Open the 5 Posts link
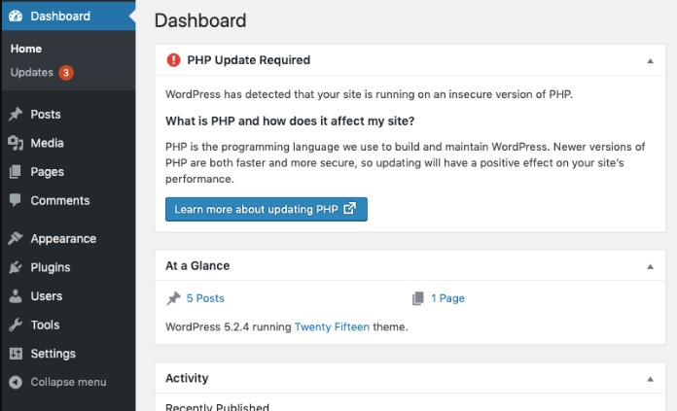The image size is (677, 411). (x=204, y=298)
